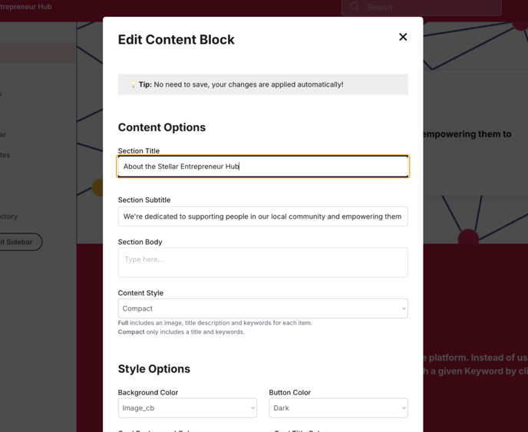Image resolution: width=528 pixels, height=432 pixels.
Task: Click the red circle node in background
Action: (x=468, y=236)
